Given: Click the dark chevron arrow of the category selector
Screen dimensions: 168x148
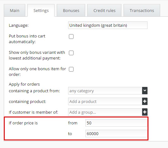Looking at the screenshot, I should coord(145,91).
